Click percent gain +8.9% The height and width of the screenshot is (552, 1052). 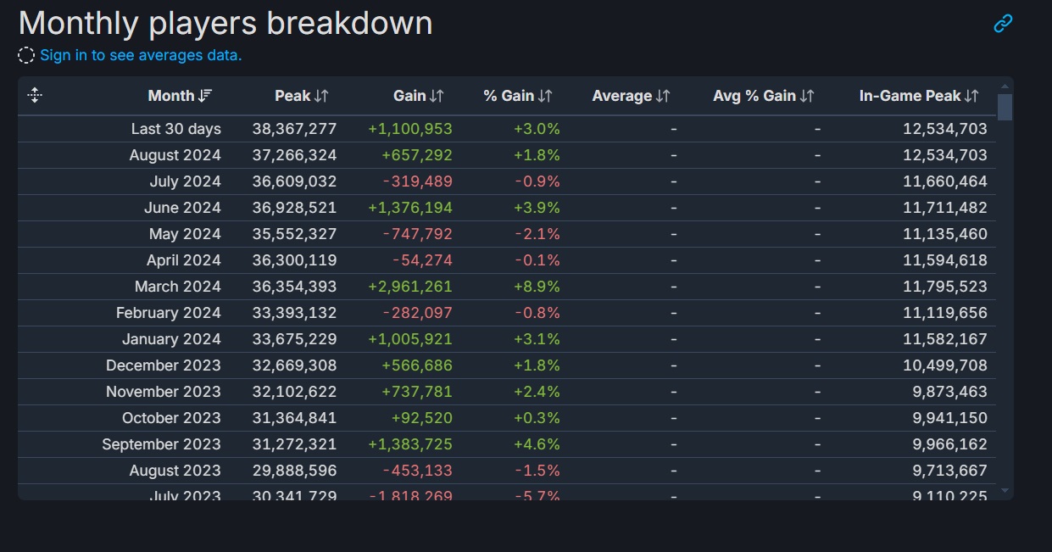click(537, 287)
